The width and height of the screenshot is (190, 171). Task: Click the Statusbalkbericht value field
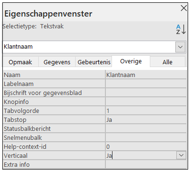click(x=146, y=128)
